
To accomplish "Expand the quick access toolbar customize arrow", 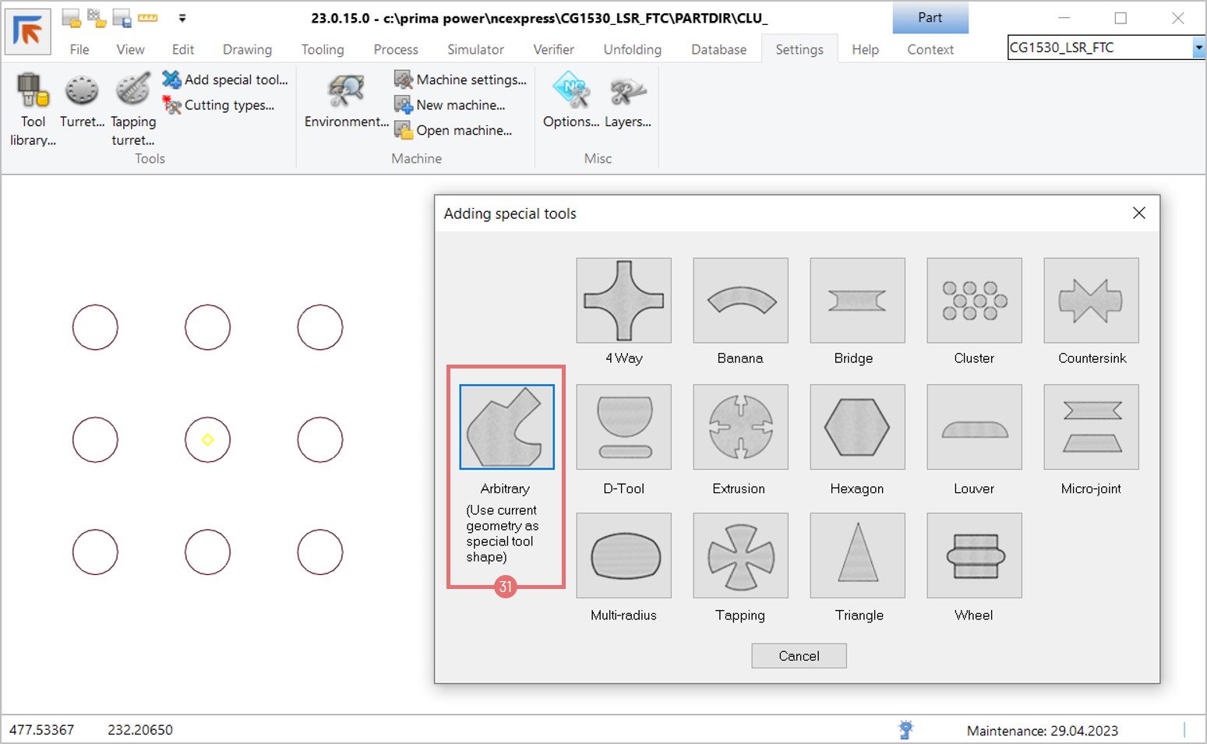I will (x=182, y=18).
